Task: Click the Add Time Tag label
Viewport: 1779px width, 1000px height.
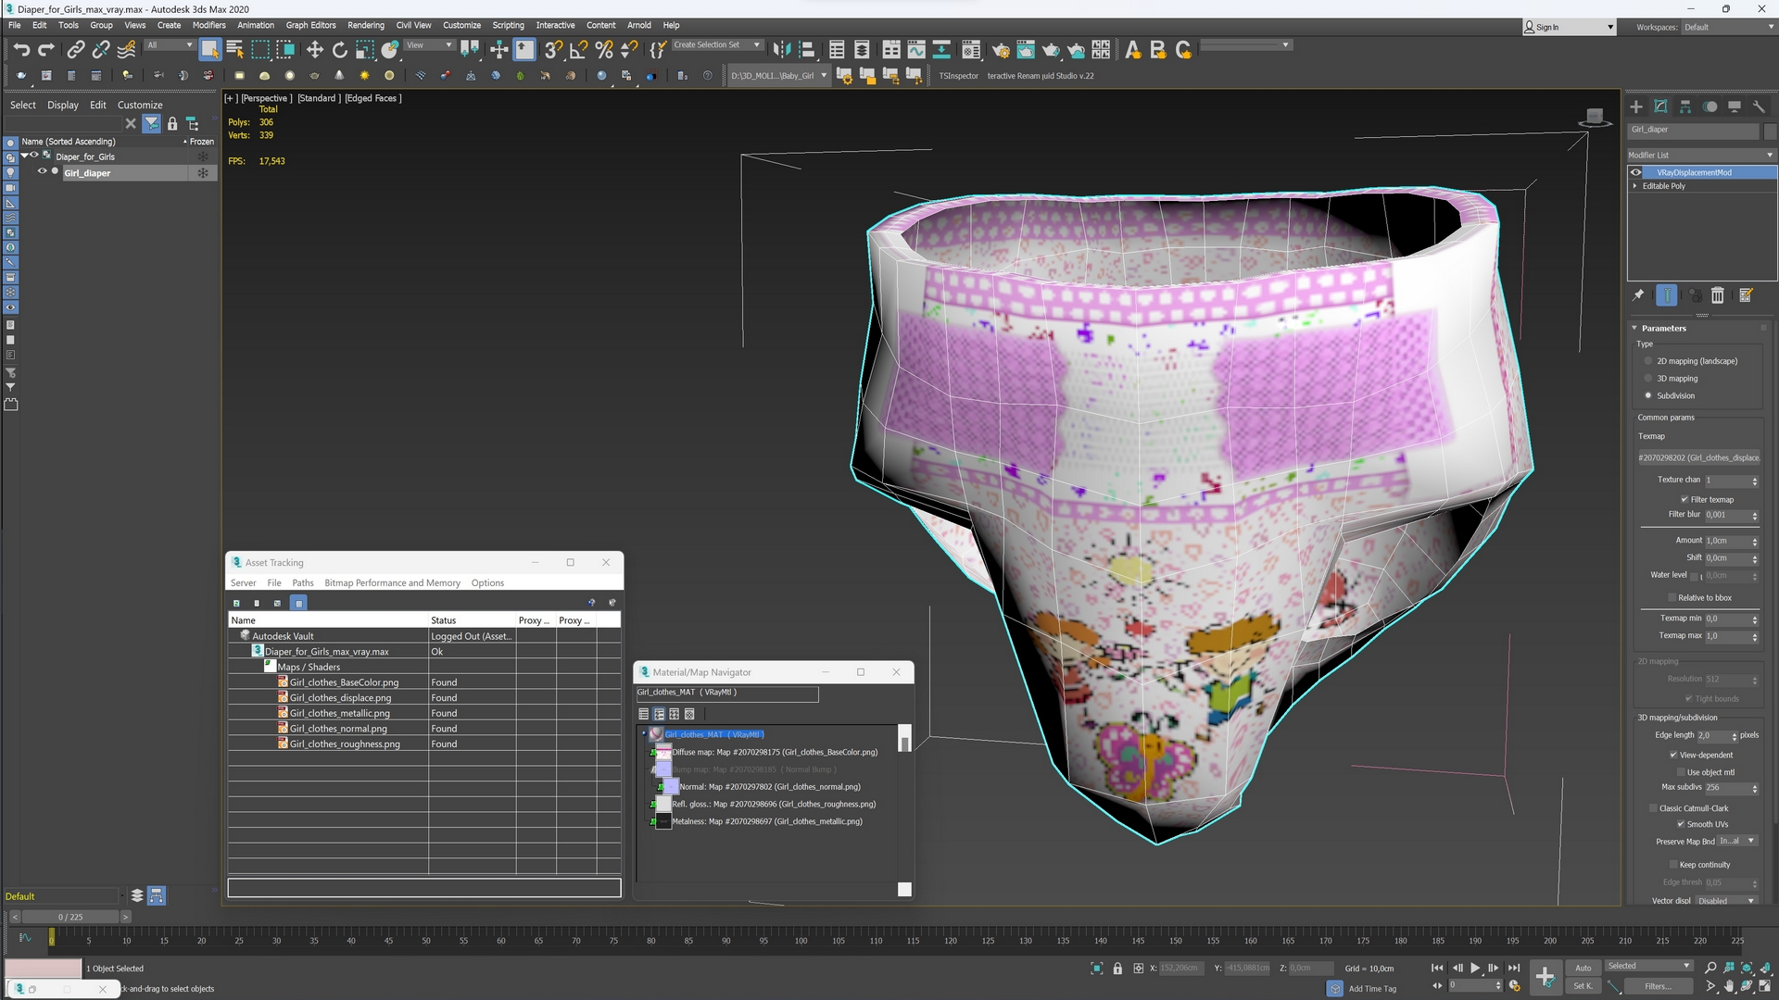Action: point(1372,989)
